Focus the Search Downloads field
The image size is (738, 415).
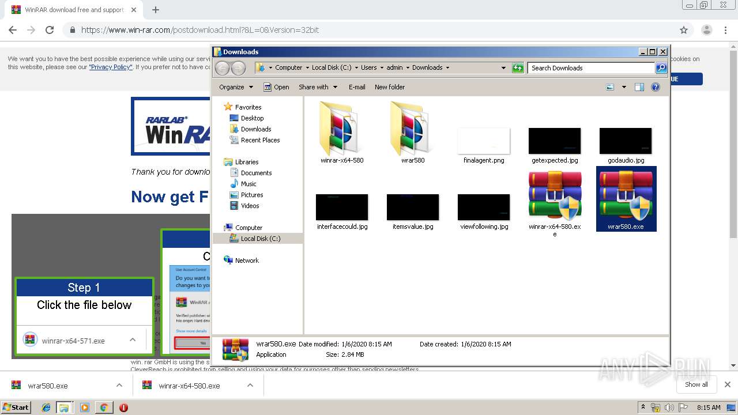pos(591,68)
